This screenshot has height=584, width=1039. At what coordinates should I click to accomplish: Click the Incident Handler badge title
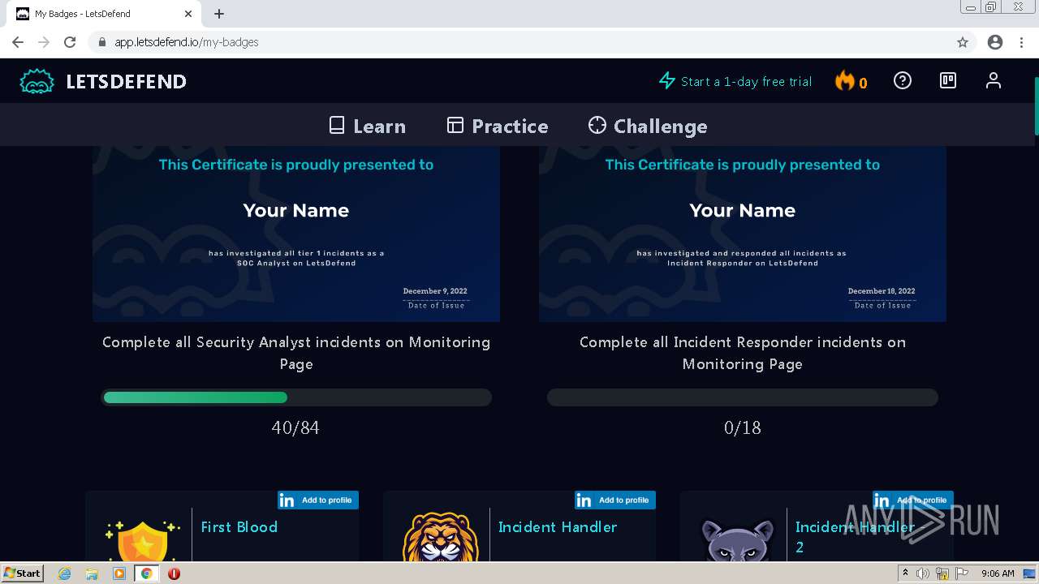point(558,526)
